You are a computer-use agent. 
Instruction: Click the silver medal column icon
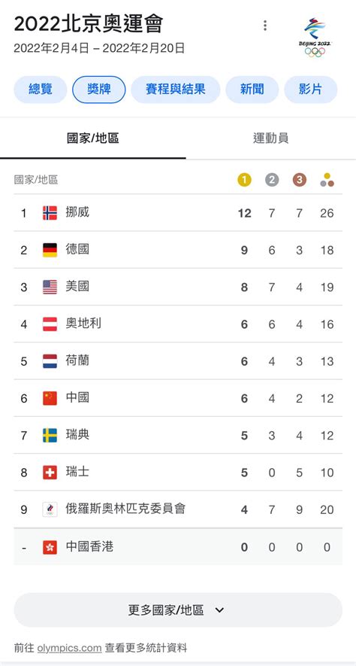click(x=272, y=180)
